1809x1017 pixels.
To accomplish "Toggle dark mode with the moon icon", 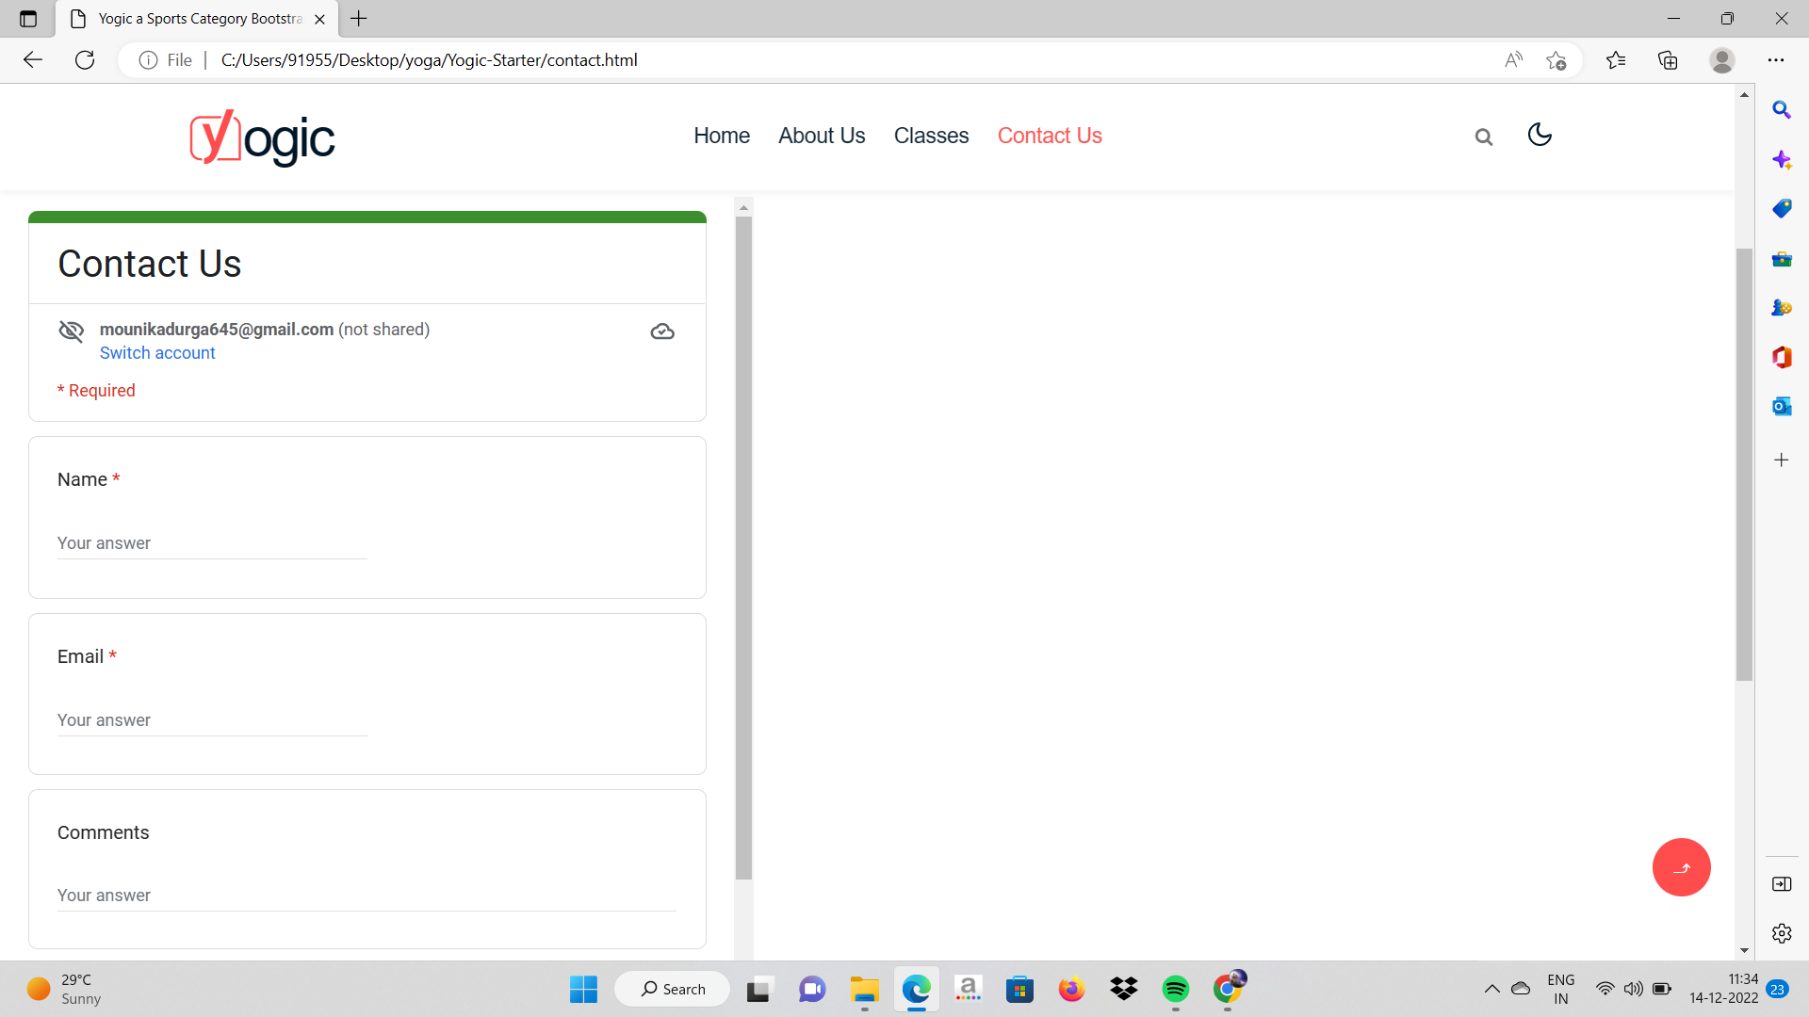I will click(x=1539, y=136).
